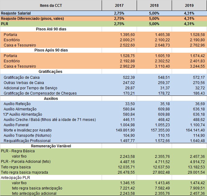Viewport: 207px width, 196px height.
Task: Select Requalificação Profissional 2018 value 1.572,66
Action: [x=162, y=140]
